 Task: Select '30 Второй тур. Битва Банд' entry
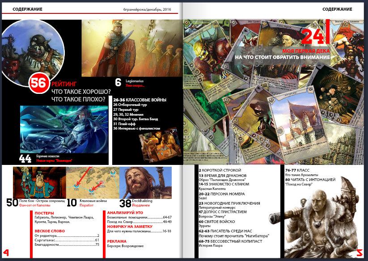tap(135, 119)
